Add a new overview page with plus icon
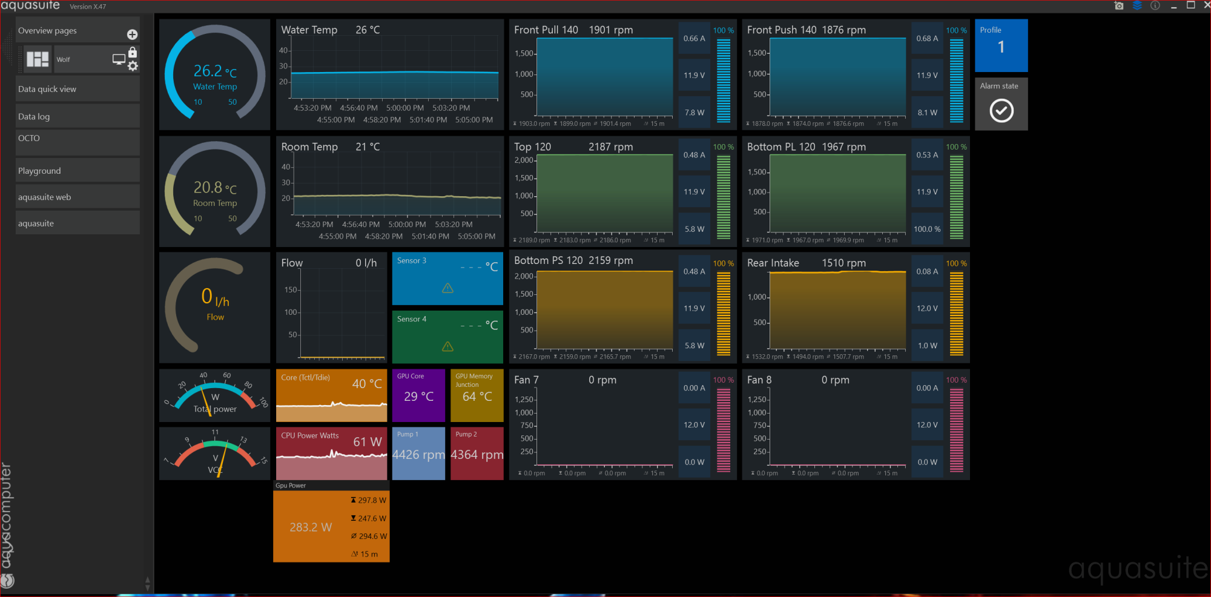 pos(132,35)
